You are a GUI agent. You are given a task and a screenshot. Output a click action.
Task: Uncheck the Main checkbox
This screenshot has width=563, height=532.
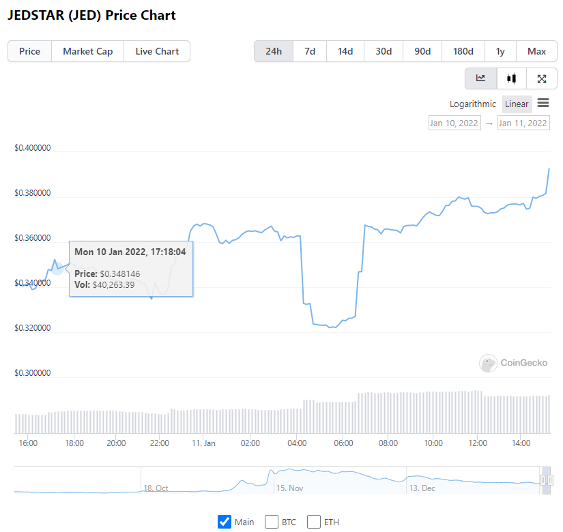pos(225,521)
